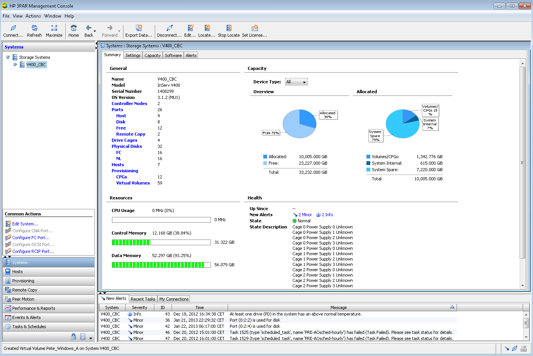Open the File menu
Viewport: 533px width, 356px height.
pos(6,16)
